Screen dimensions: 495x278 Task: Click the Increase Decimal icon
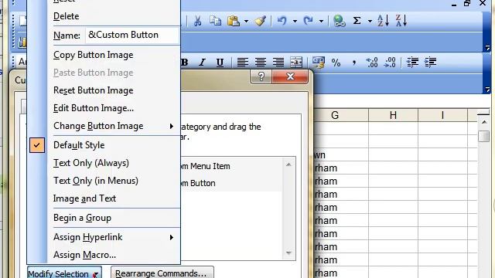tap(371, 63)
